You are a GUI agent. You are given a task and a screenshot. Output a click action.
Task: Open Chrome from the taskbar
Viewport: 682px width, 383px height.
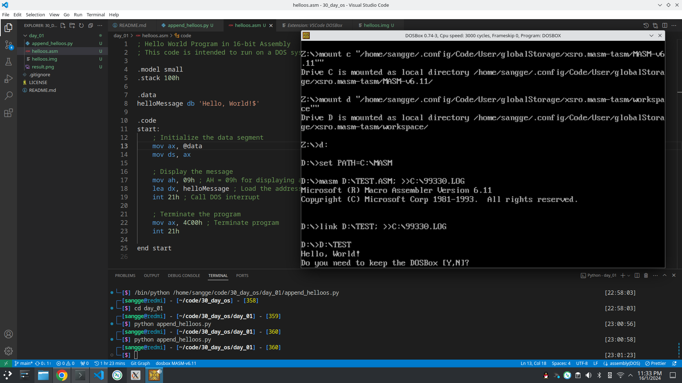[x=62, y=375]
